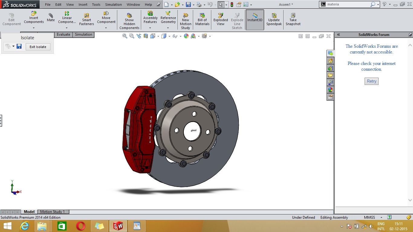Switch to the Evaluate tab
The width and height of the screenshot is (413, 232).
(x=63, y=34)
